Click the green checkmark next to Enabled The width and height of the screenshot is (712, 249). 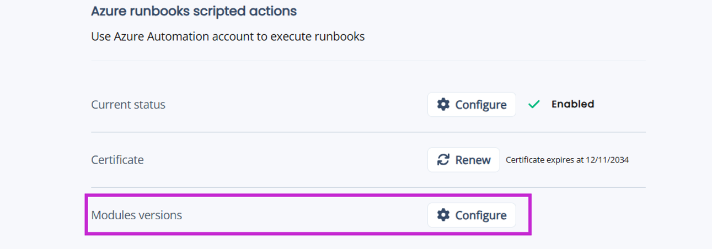tap(533, 104)
